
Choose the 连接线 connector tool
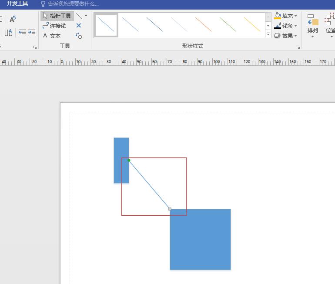coord(54,26)
